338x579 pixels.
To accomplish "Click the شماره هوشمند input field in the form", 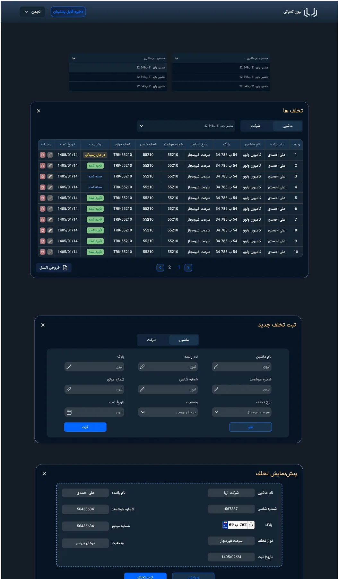I will pyautogui.click(x=242, y=390).
